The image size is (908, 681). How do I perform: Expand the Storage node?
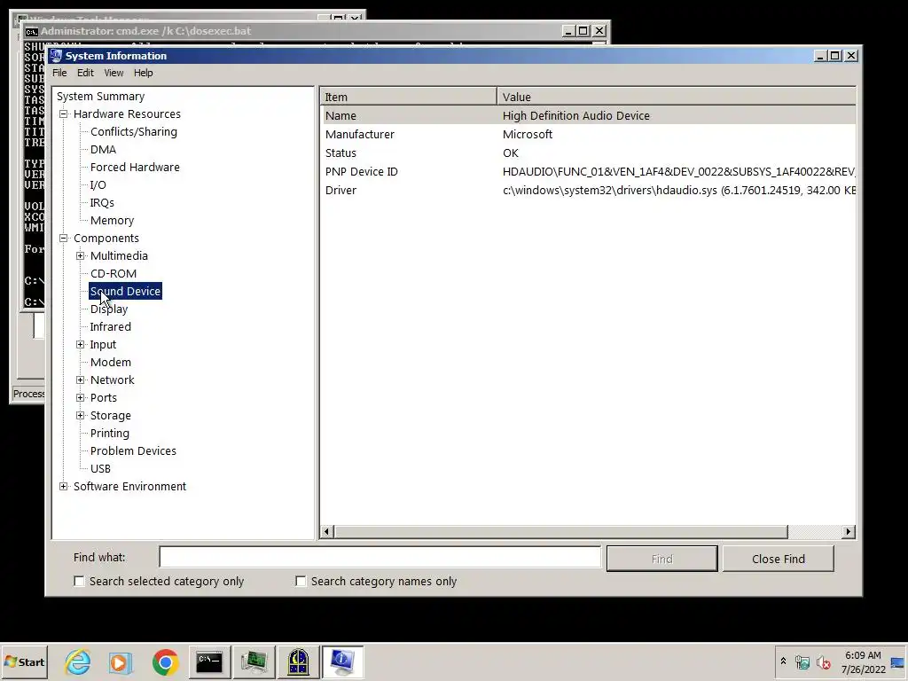click(x=81, y=416)
